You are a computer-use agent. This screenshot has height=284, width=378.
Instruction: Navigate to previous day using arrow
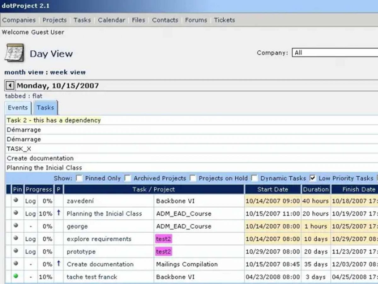tap(9, 86)
